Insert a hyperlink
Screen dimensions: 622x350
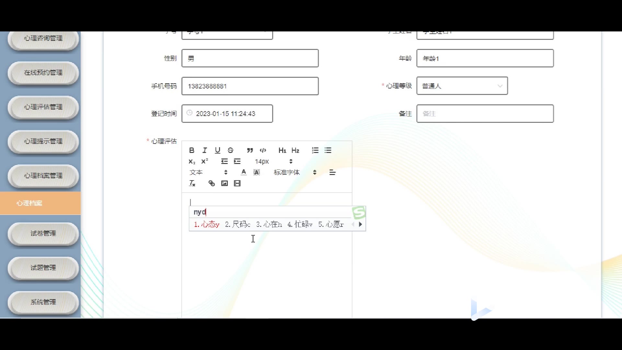click(x=212, y=183)
